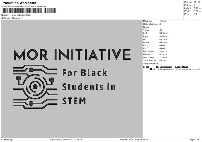
Task: Click the 'Description' column header
Action: point(166,67)
